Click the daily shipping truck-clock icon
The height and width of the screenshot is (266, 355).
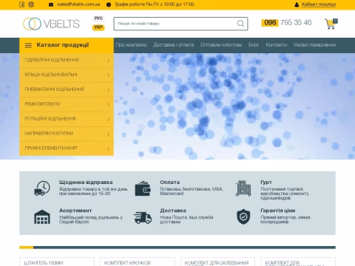point(42,188)
